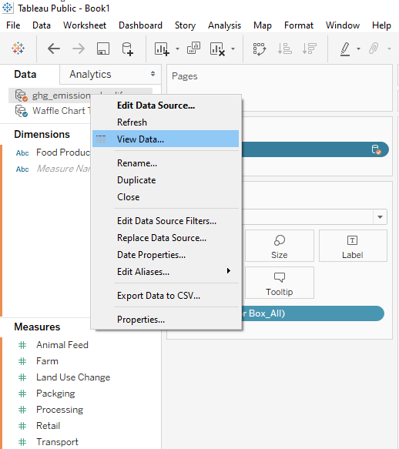This screenshot has height=449, width=399.
Task: Open the File menu
Action: 13,25
